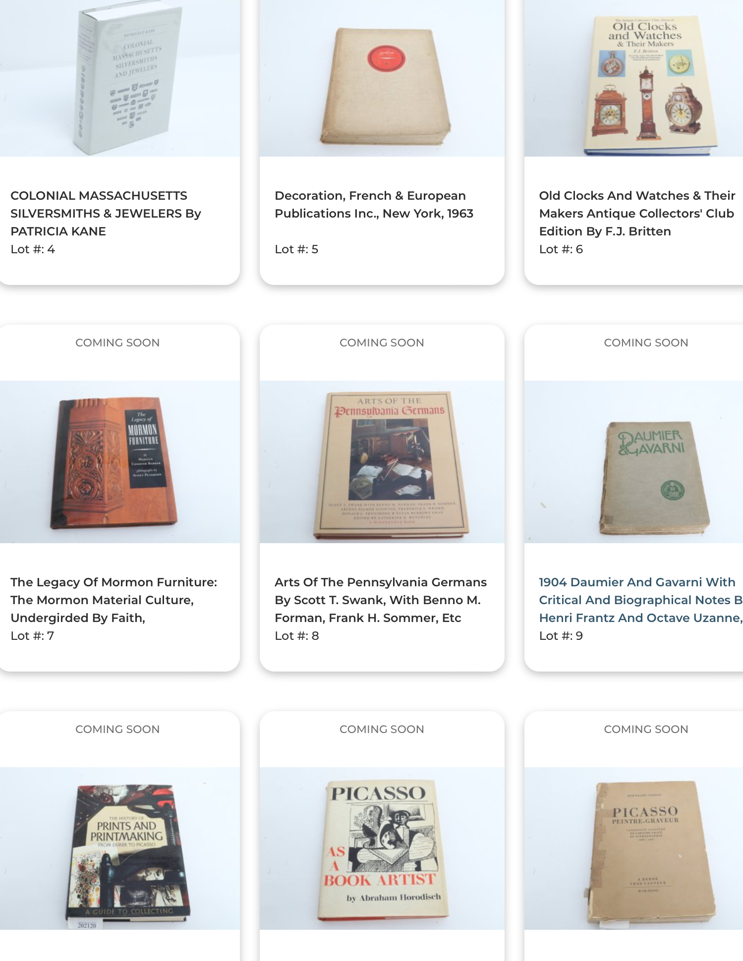Screen dimensions: 743x961
Task: Select Arts Of The Pennsylvania Germans title
Action: (x=380, y=600)
